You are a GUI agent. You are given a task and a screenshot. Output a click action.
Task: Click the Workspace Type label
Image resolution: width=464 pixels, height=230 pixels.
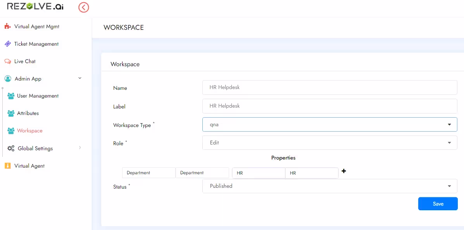tap(134, 125)
